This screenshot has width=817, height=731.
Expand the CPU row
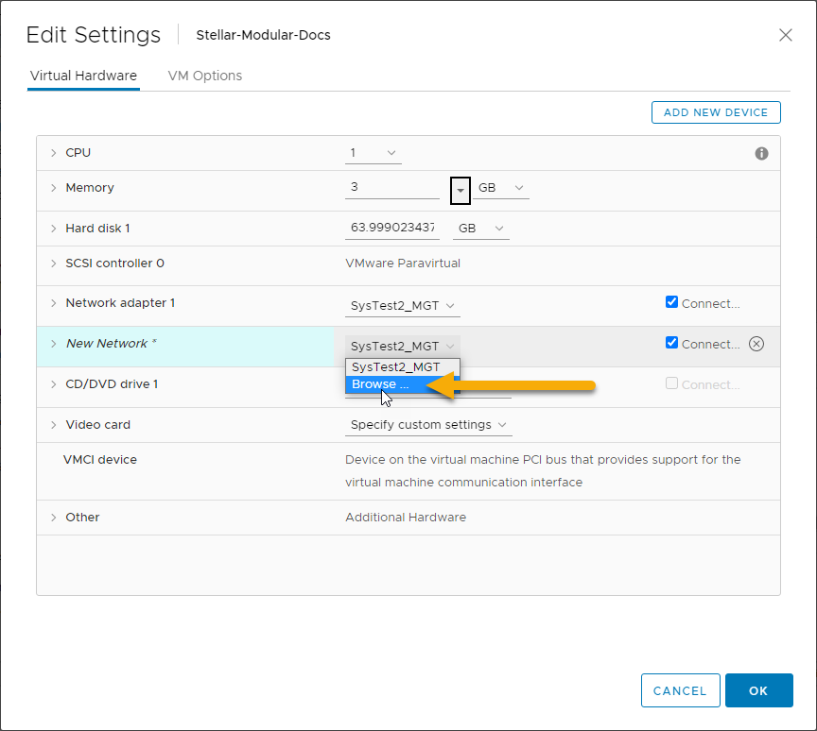[54, 153]
